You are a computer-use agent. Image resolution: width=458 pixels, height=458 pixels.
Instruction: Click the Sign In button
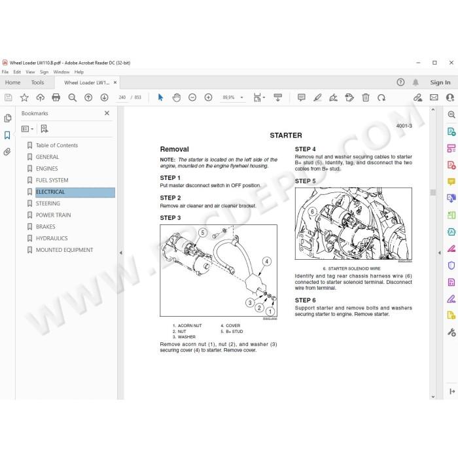[x=440, y=82]
